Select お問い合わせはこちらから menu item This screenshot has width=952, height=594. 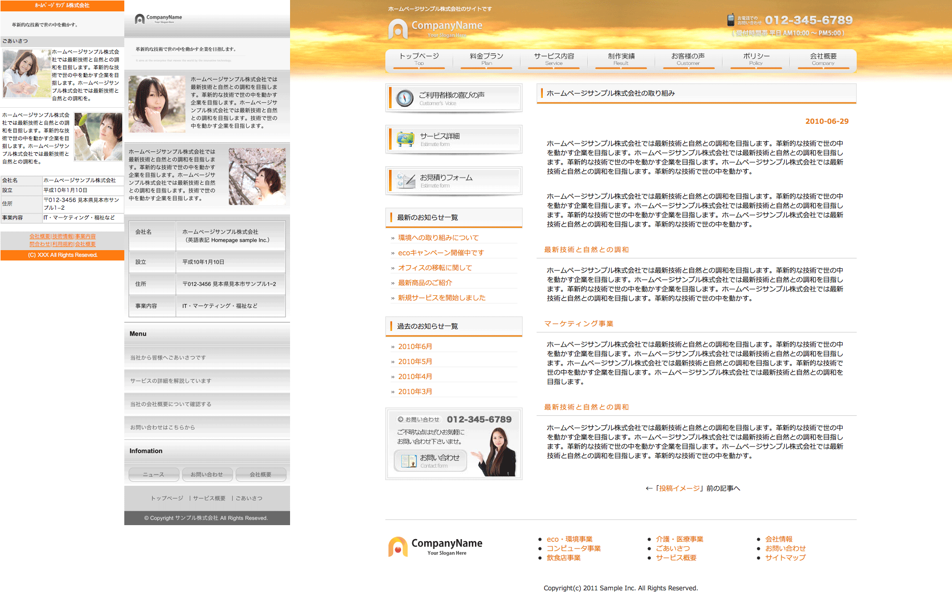click(163, 428)
